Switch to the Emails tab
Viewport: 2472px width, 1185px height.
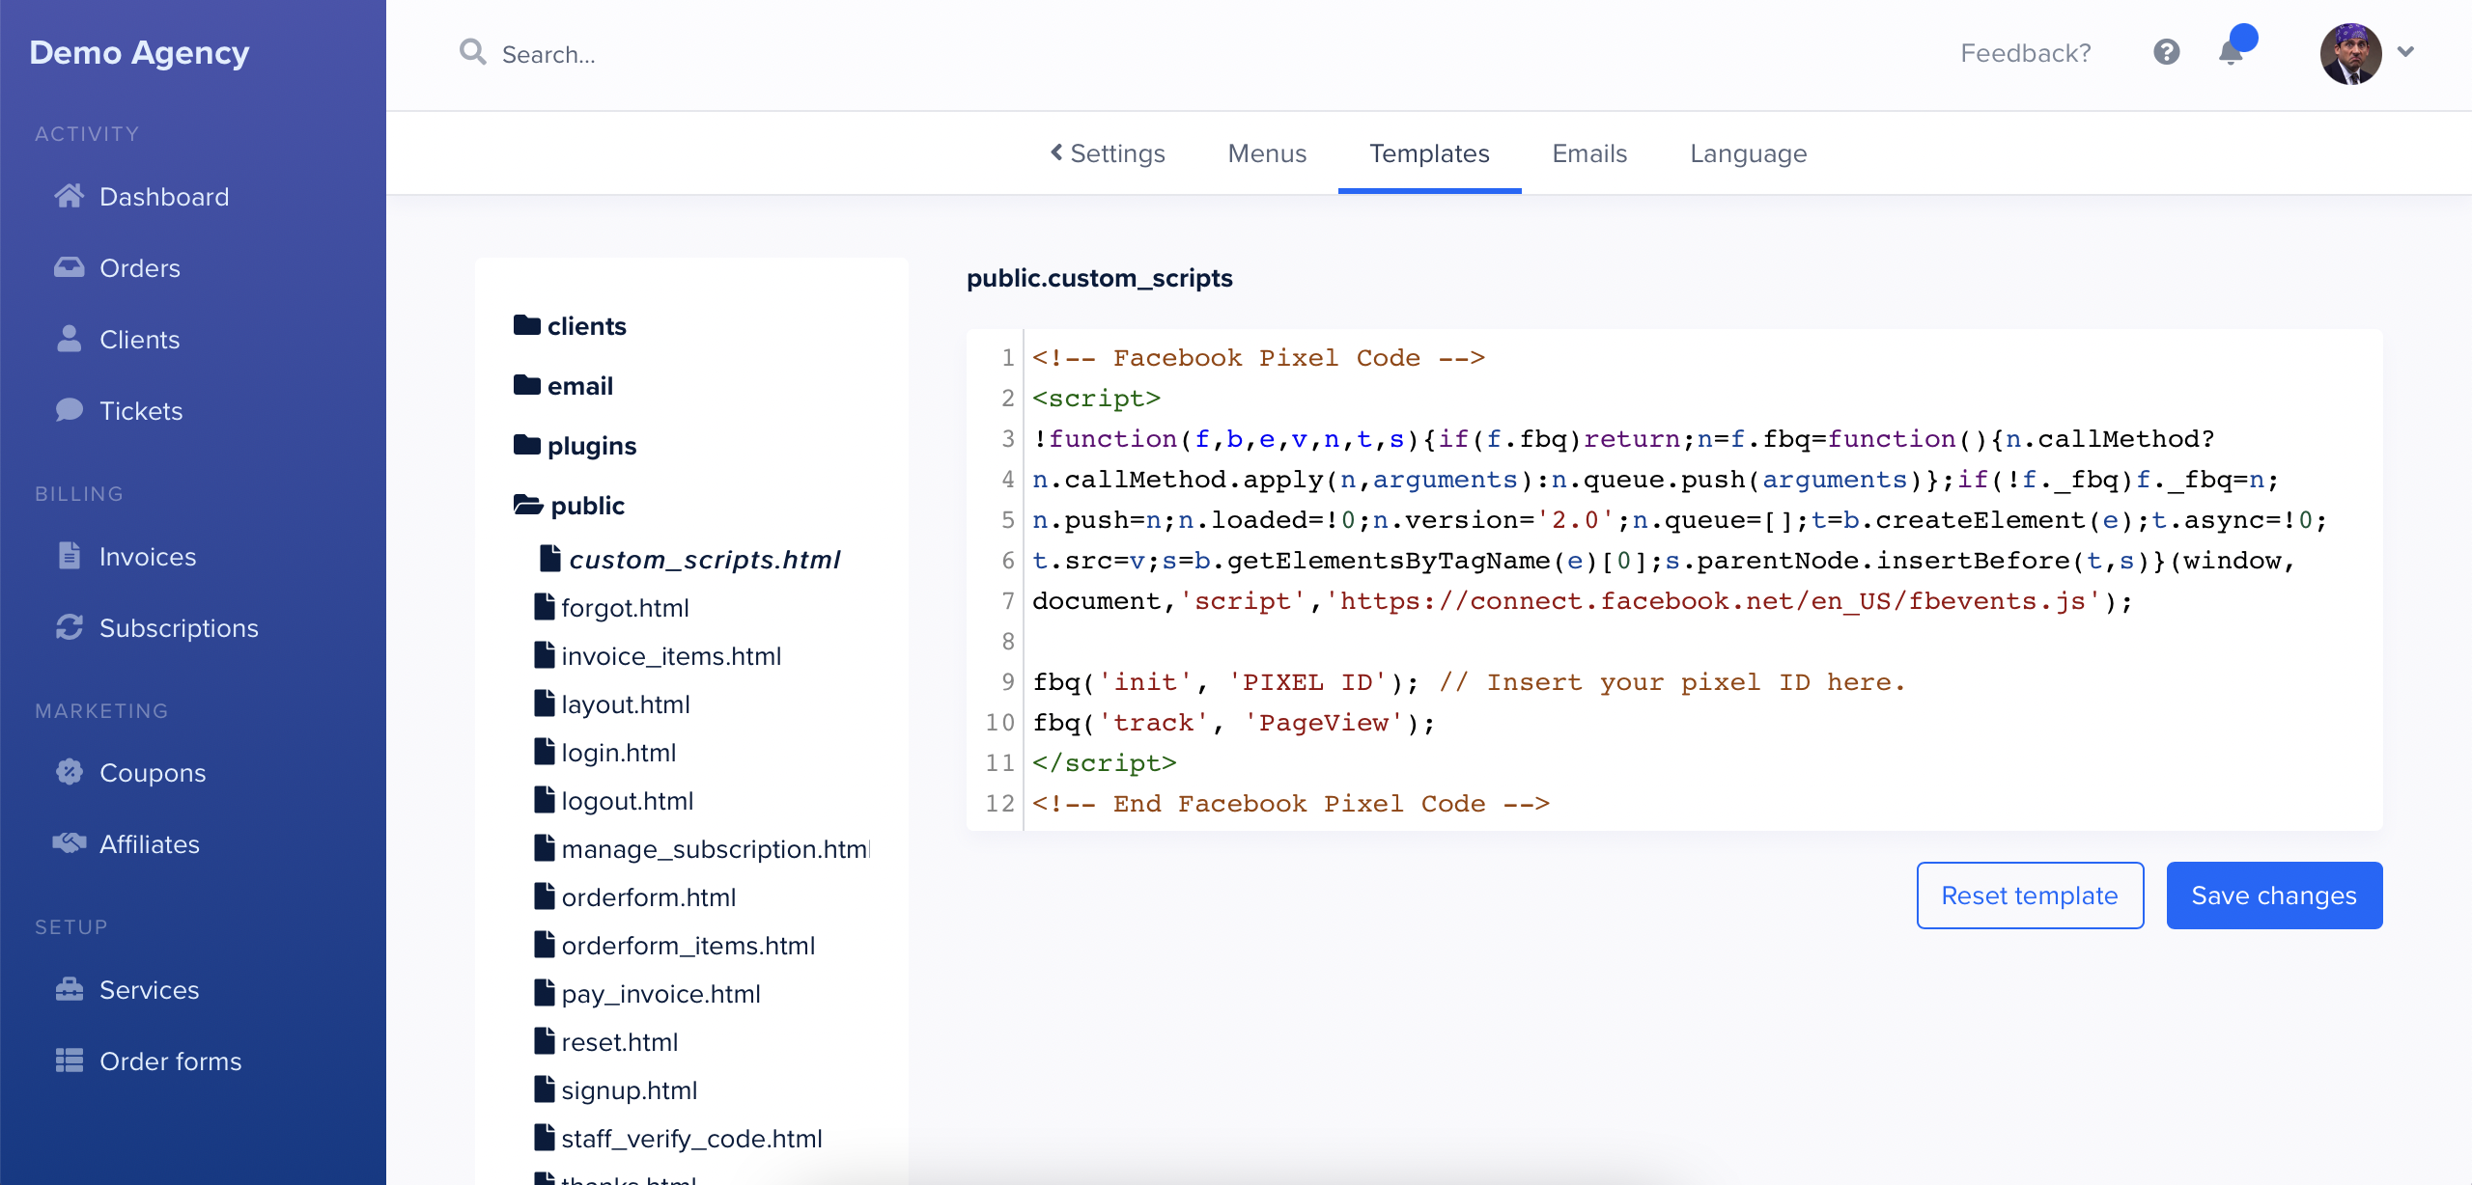coord(1589,153)
